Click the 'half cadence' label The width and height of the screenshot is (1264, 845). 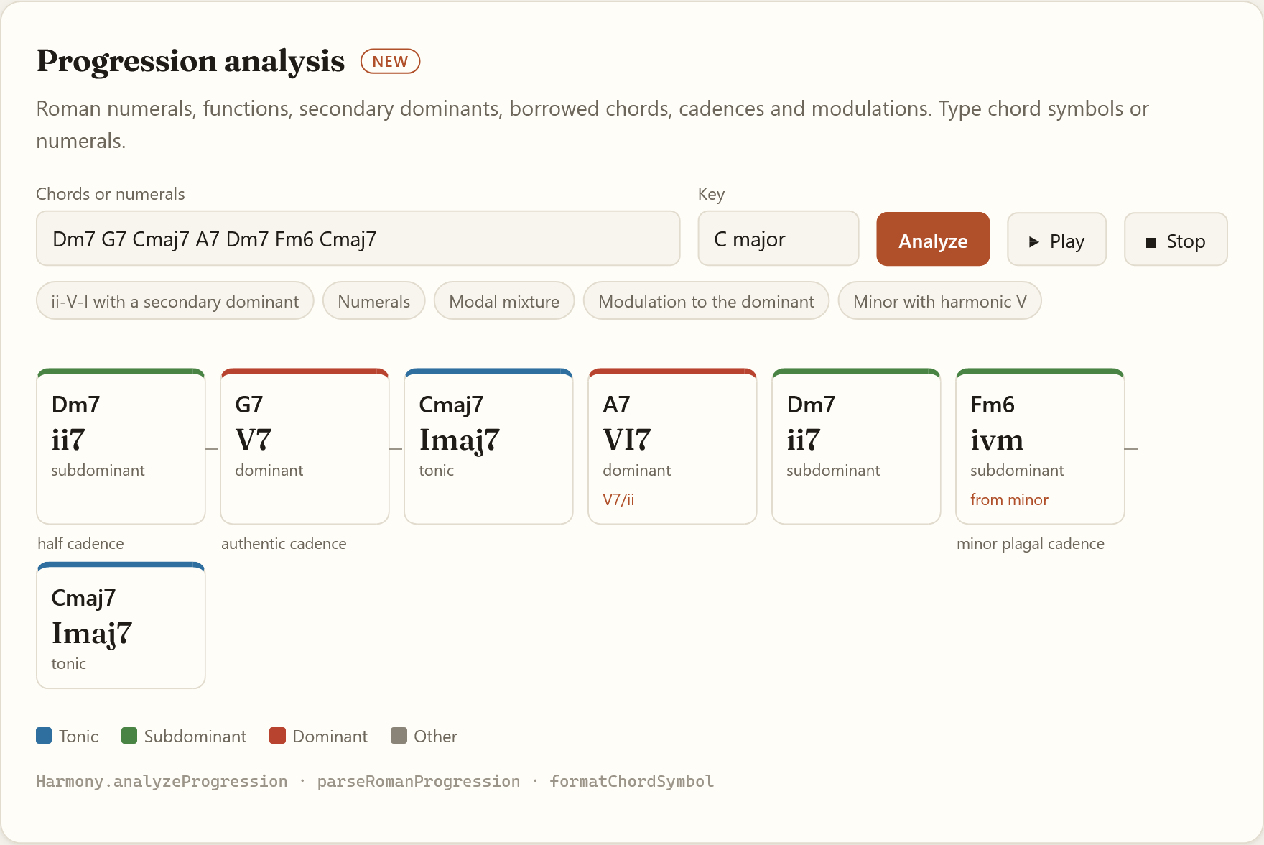click(x=80, y=543)
